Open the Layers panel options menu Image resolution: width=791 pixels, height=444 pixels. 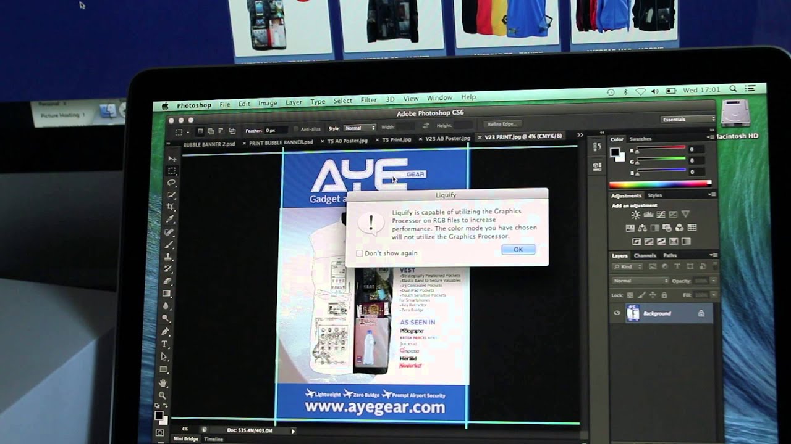[x=714, y=254]
